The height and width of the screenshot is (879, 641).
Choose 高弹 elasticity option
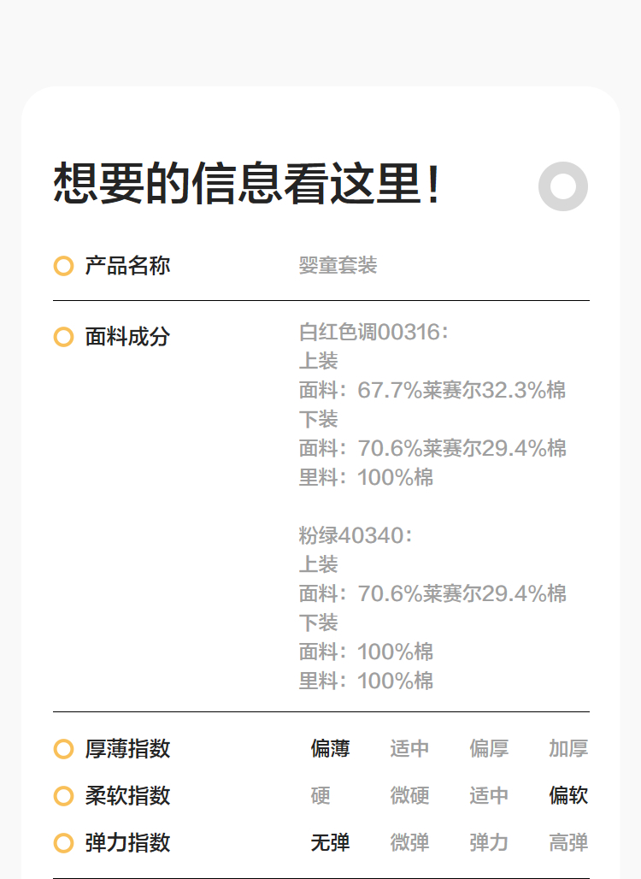568,843
